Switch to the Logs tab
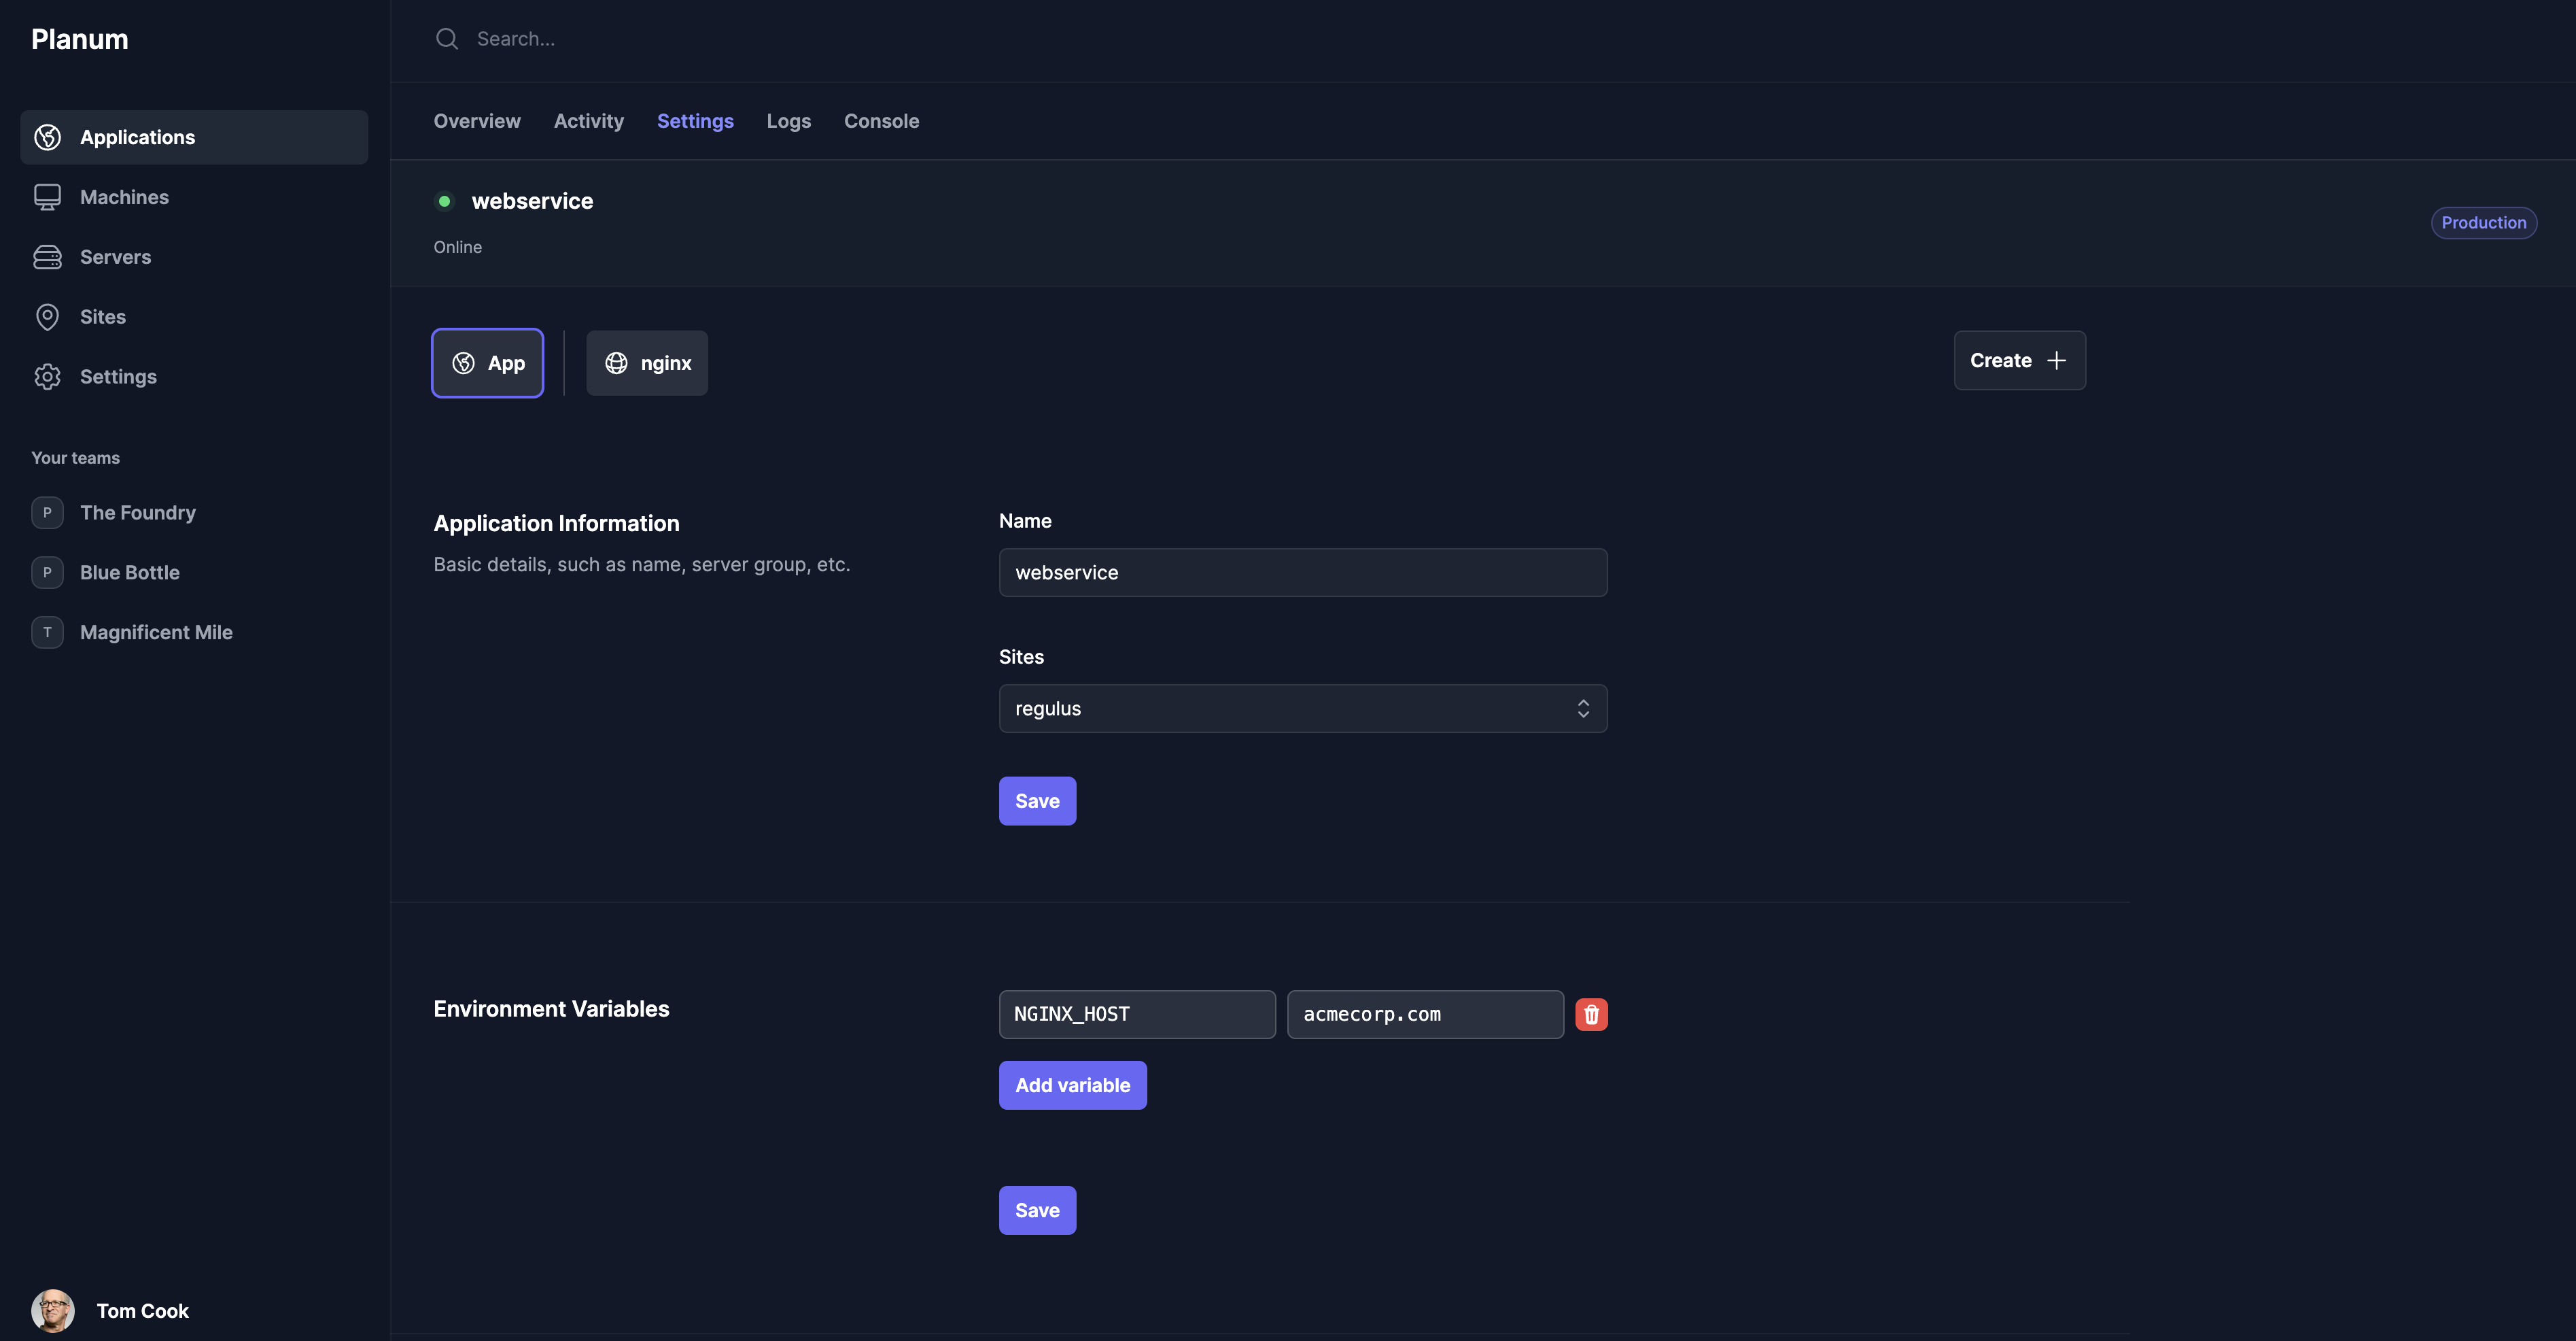Screen dimensions: 2576x1341 (x=788, y=121)
